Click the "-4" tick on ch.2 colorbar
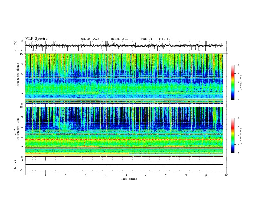 point(238,127)
